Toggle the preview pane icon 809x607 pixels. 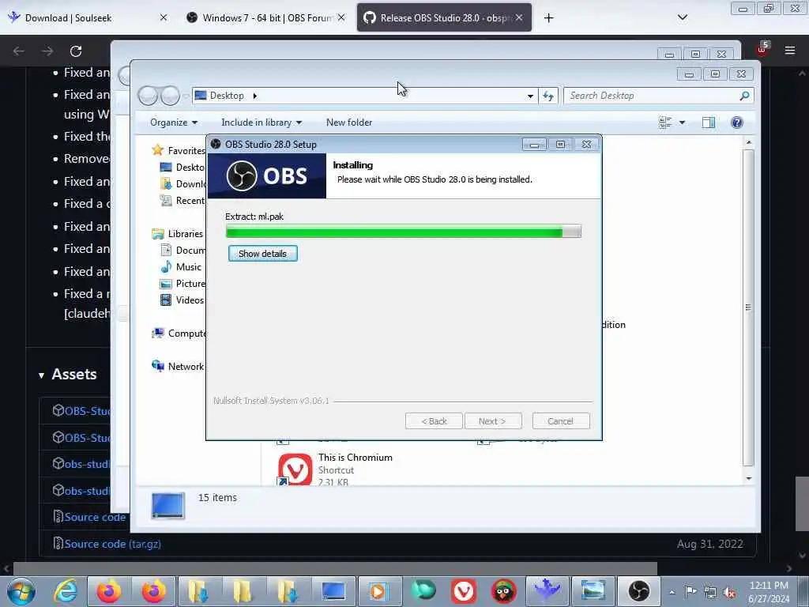(709, 123)
